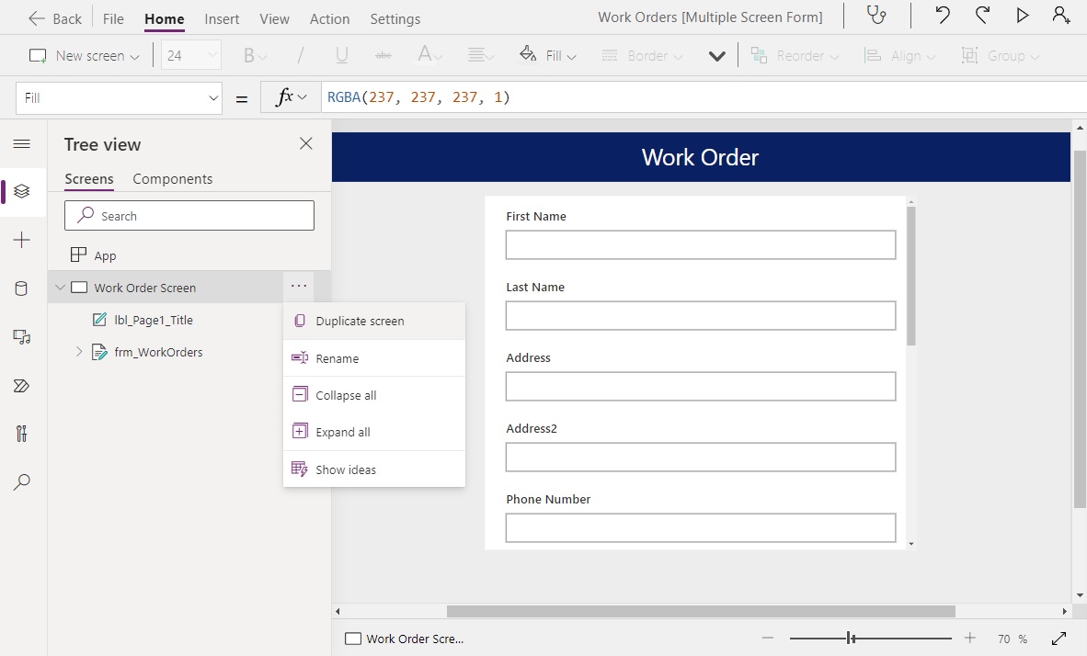Click the Tree view search box
This screenshot has height=656, width=1087.
[x=189, y=215]
